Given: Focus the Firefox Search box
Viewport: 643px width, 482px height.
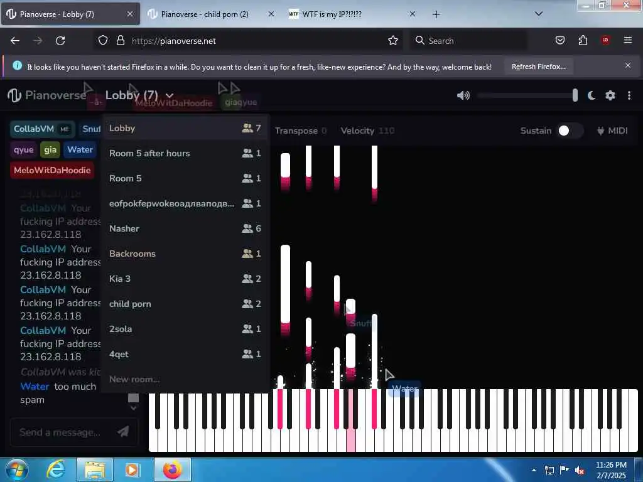Looking at the screenshot, I should tap(468, 41).
